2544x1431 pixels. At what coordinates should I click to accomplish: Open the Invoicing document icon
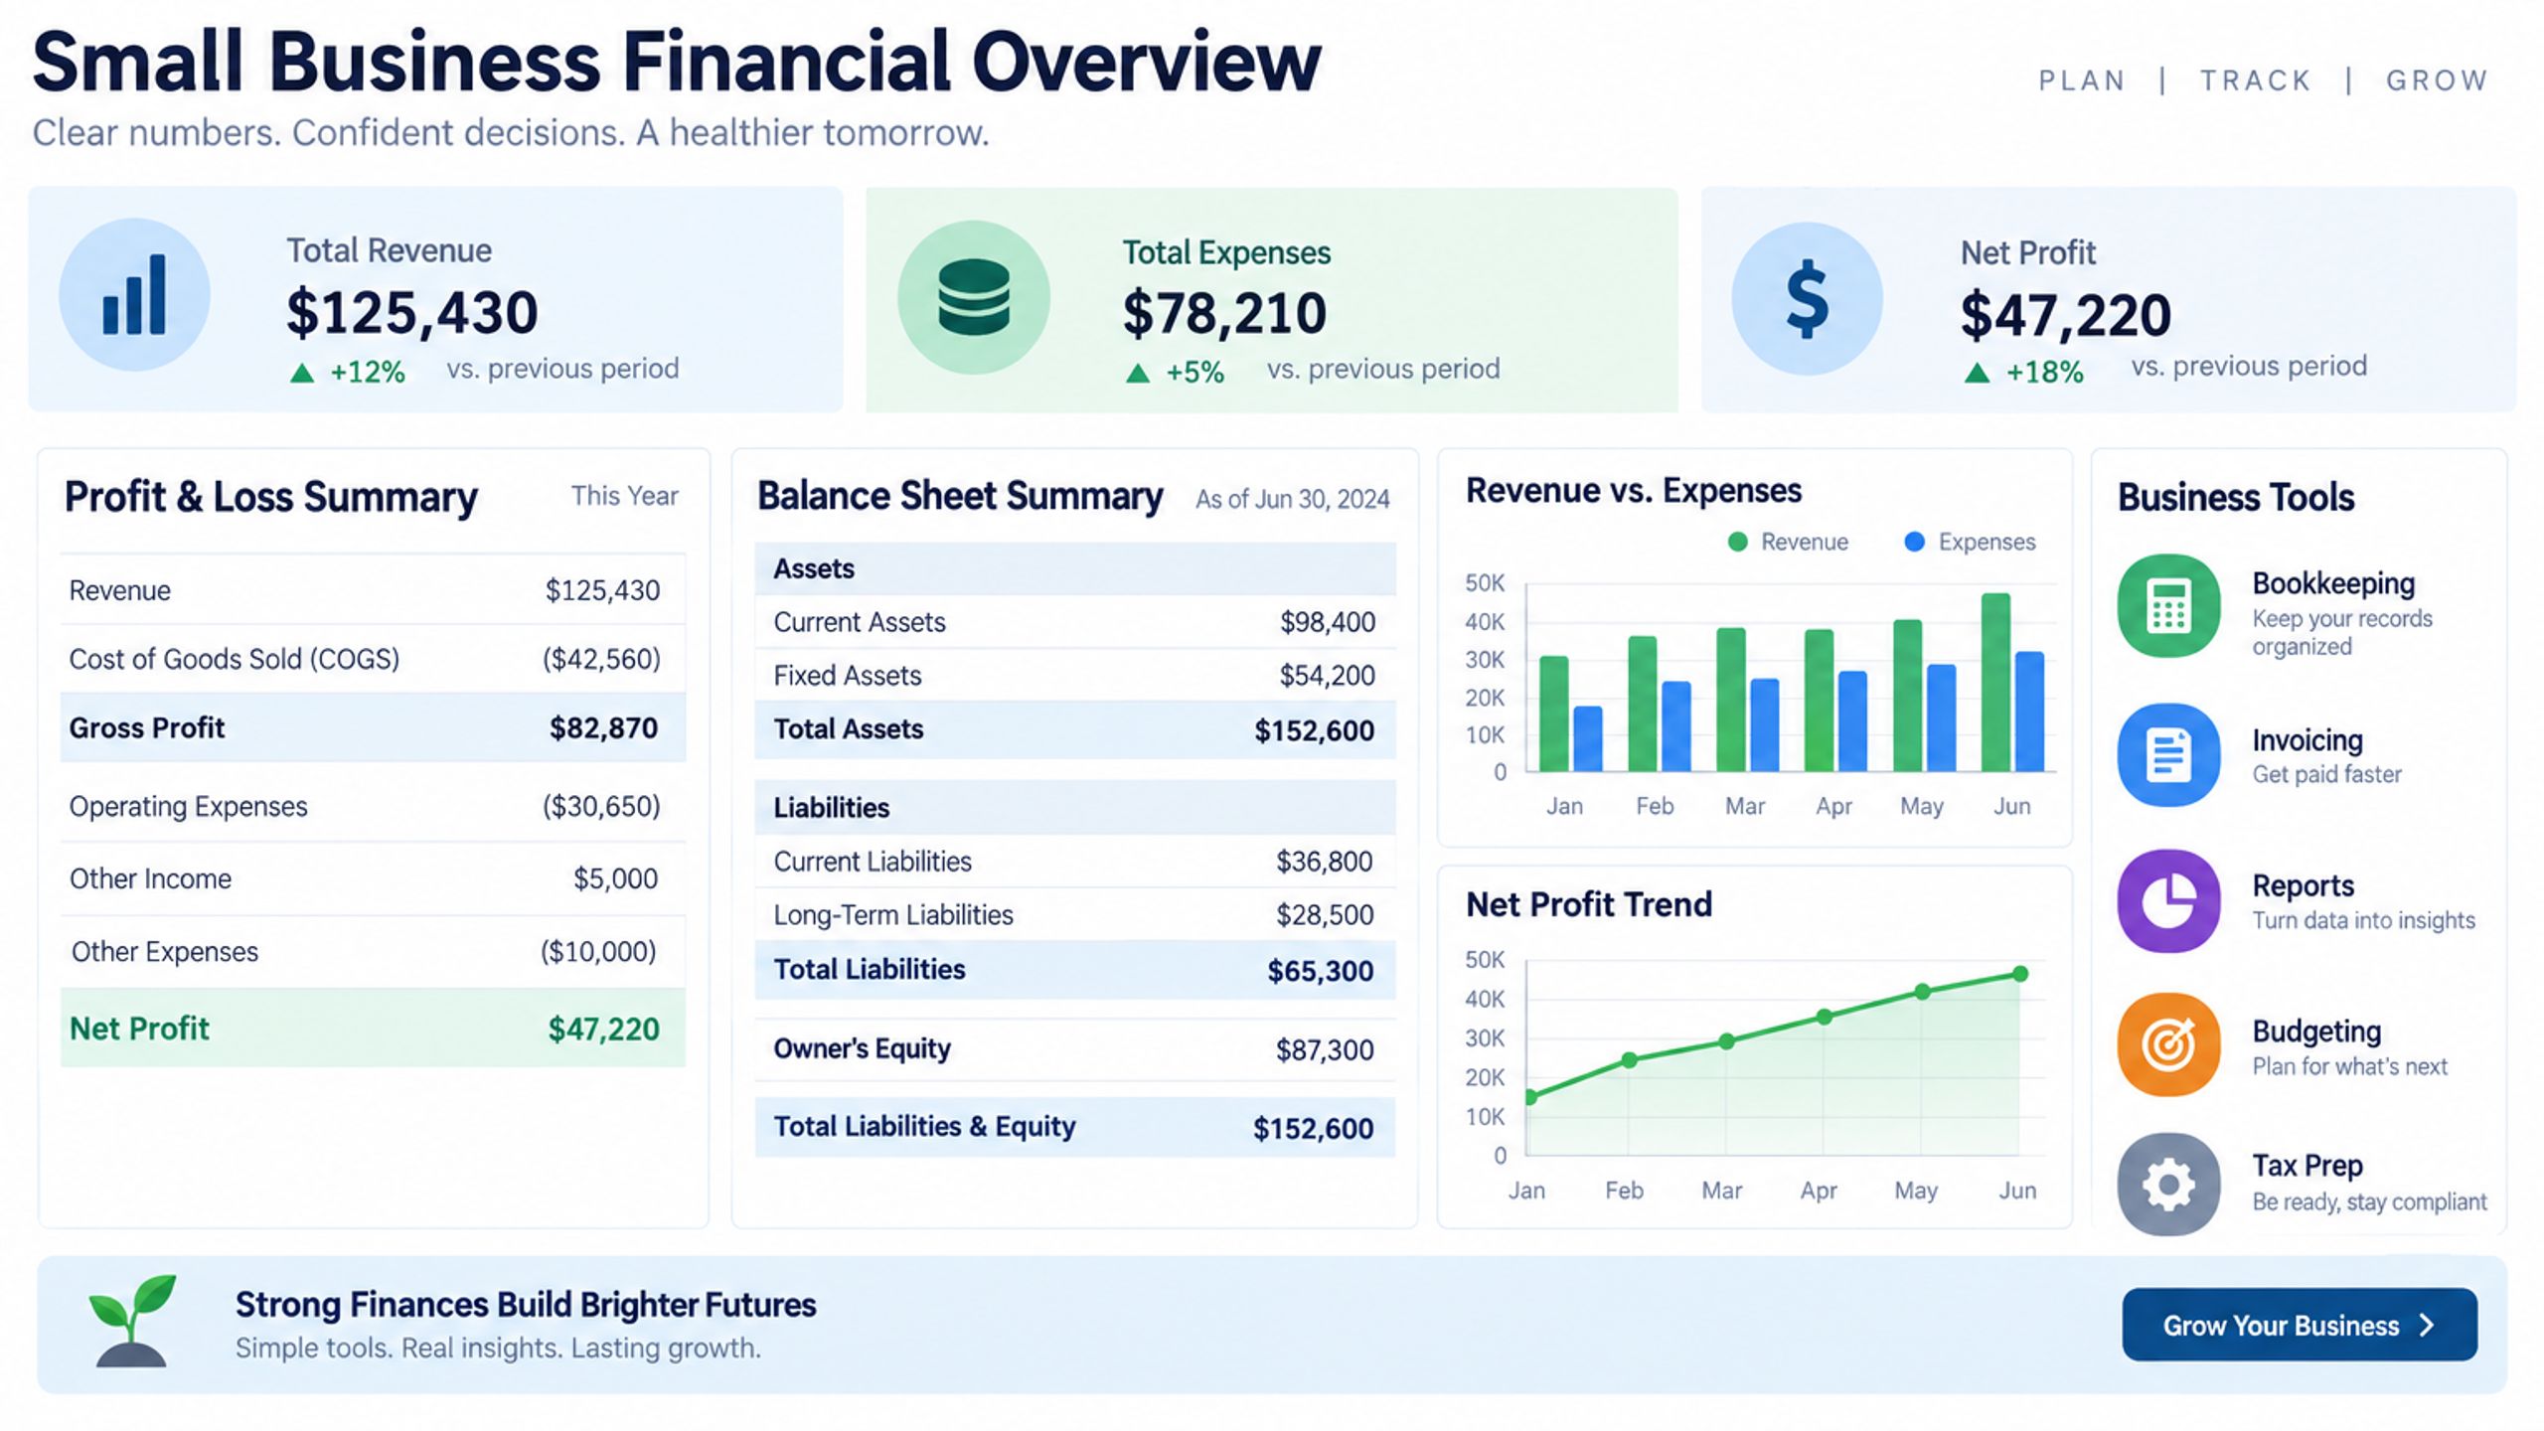2168,754
